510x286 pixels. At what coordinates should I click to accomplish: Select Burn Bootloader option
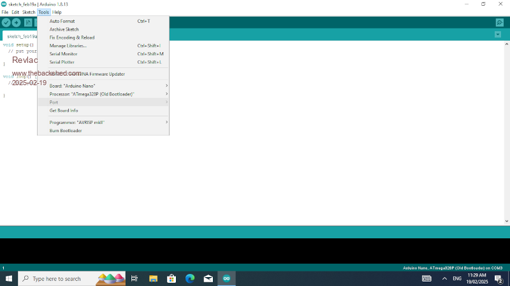tap(66, 130)
